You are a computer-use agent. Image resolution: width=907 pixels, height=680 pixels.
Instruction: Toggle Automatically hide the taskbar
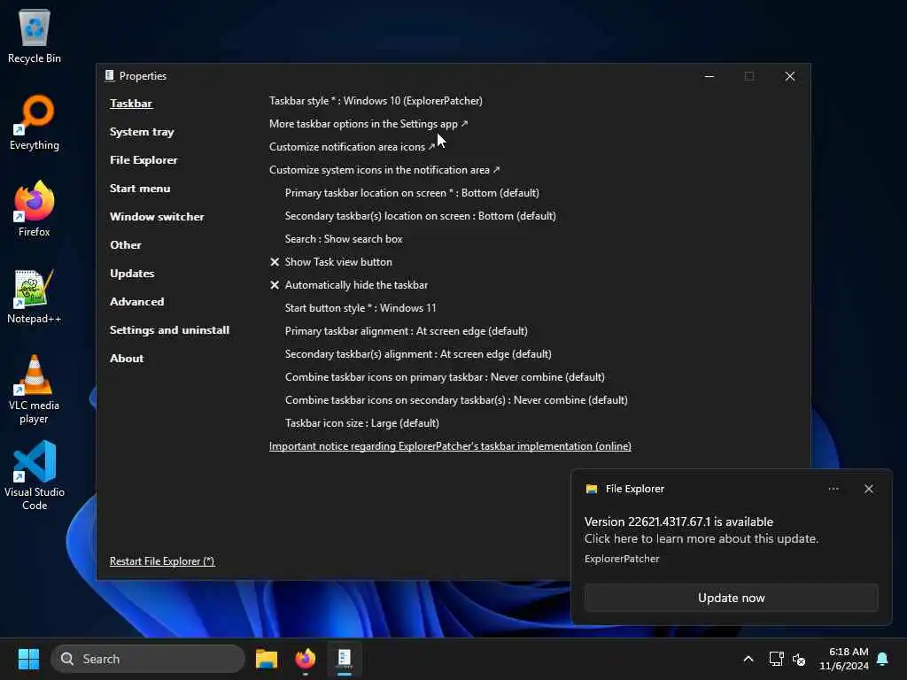point(349,285)
